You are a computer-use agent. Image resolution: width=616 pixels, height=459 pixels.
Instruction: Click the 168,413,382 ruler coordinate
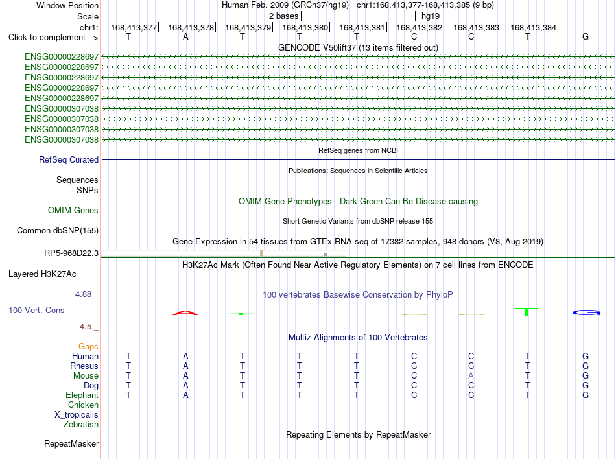click(419, 27)
